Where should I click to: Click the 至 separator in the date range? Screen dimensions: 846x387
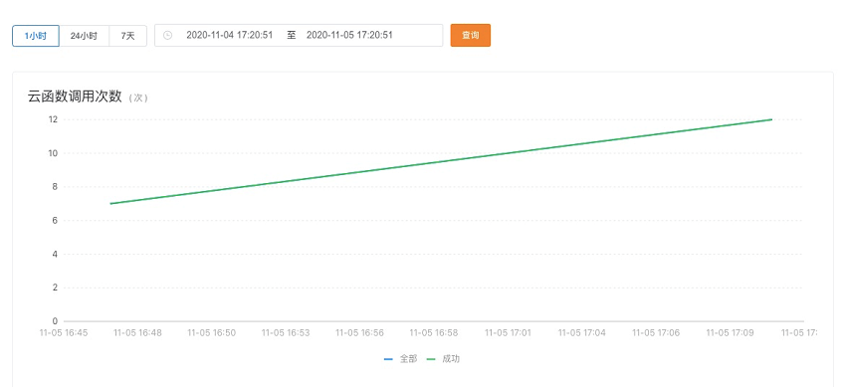[292, 35]
